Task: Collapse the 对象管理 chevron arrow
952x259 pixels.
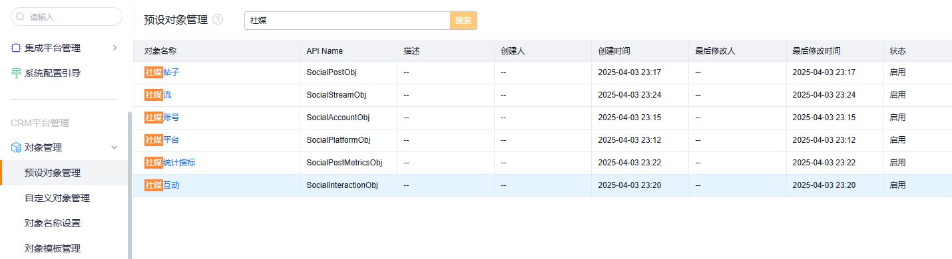Action: coord(115,147)
